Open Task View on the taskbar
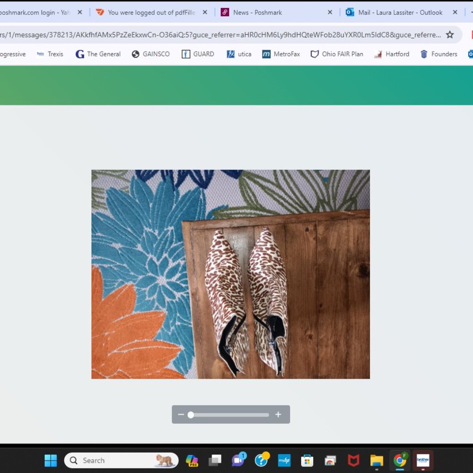Viewport: 473px width, 473px height. [215, 460]
